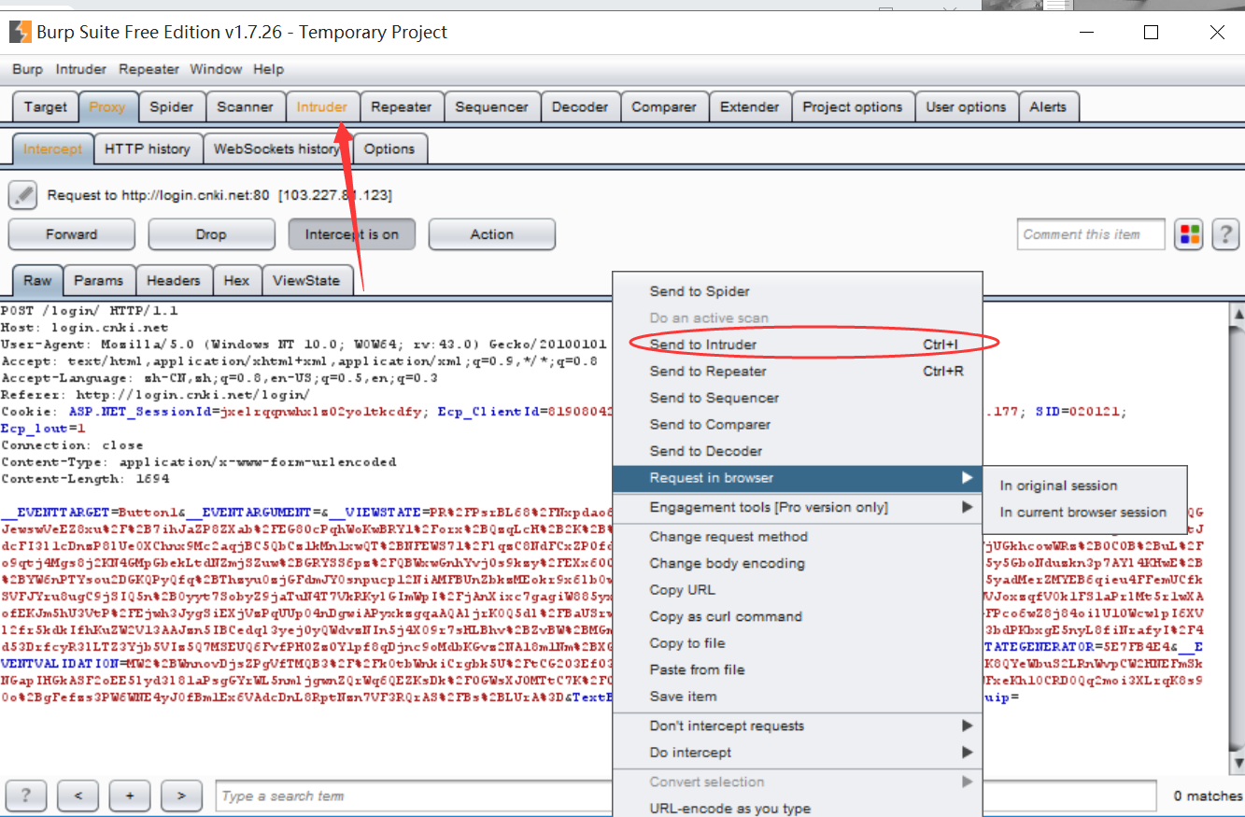Choose Change request method
1245x817 pixels.
tap(798, 536)
